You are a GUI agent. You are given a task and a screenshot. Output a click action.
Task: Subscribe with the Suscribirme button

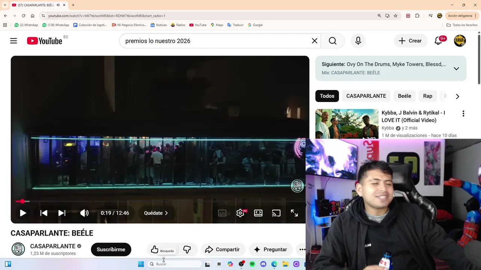click(111, 249)
